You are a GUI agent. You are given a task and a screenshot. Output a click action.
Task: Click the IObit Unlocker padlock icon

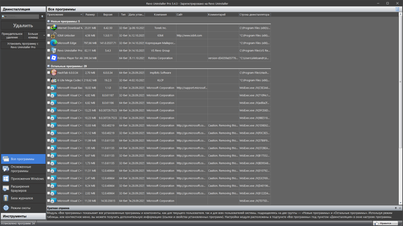(x=54, y=35)
